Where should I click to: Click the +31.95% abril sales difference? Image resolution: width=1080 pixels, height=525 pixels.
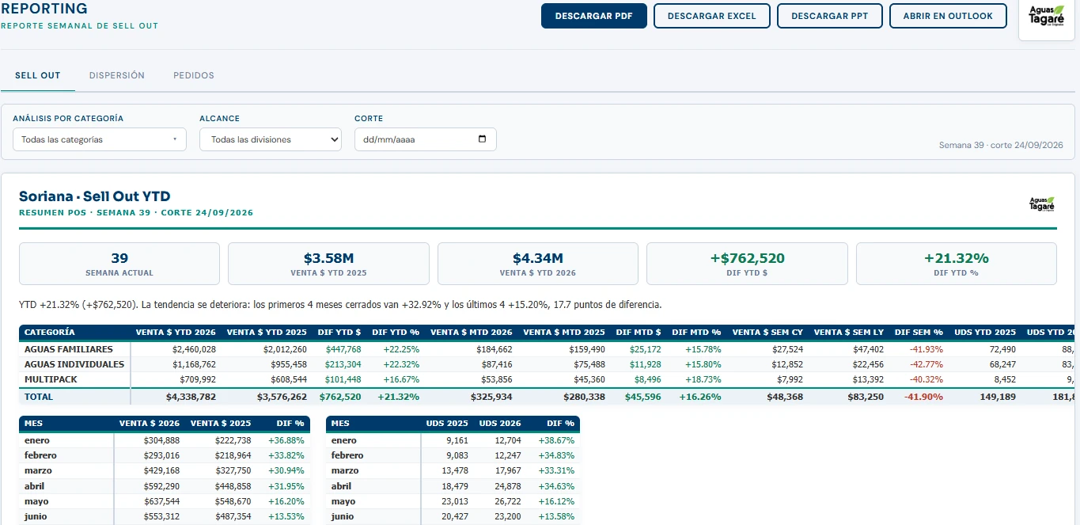coord(286,486)
